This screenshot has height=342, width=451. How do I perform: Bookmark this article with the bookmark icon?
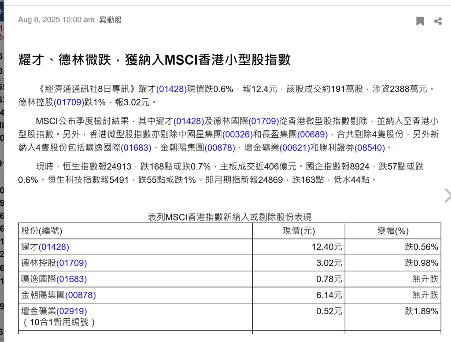point(420,21)
